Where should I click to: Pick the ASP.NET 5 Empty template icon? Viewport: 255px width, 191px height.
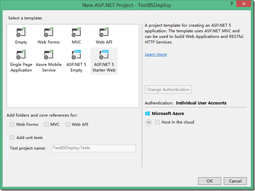[x=76, y=55]
